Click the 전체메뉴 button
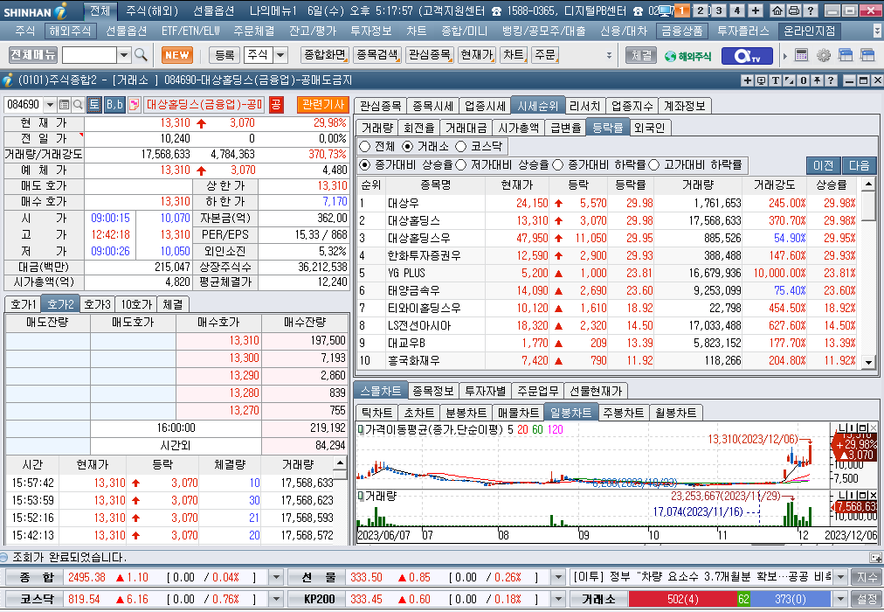Screen dimensions: 884x612 [33, 55]
